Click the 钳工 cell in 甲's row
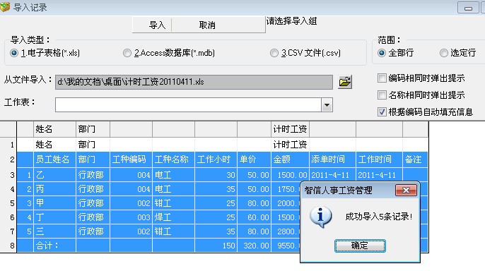The height and width of the screenshot is (271, 485). (x=173, y=203)
